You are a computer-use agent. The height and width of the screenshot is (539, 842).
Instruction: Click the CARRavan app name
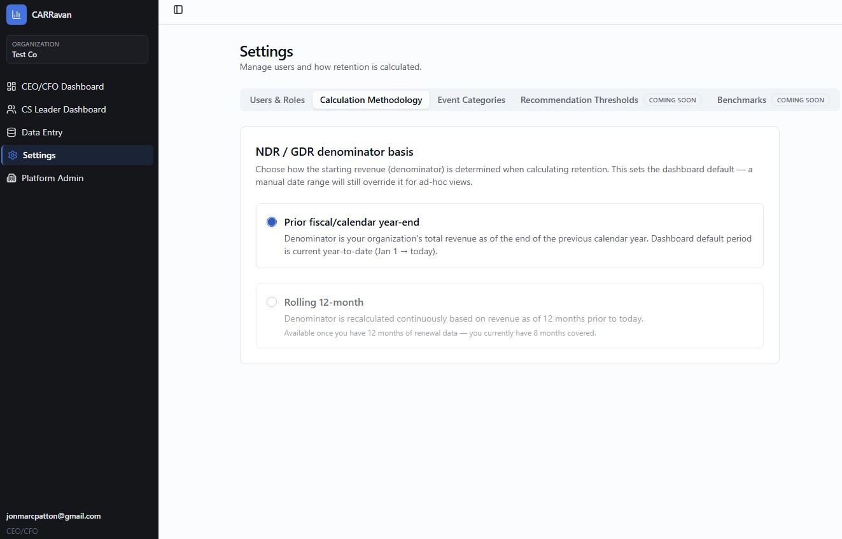point(52,15)
